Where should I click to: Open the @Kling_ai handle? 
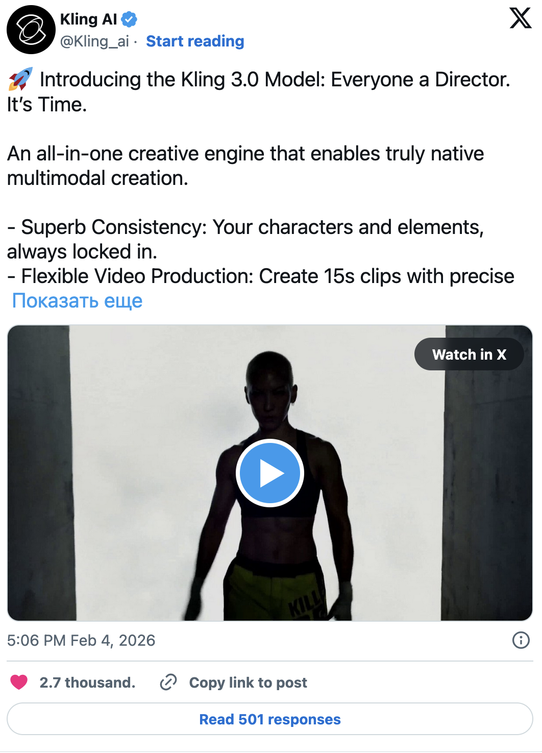pos(94,41)
